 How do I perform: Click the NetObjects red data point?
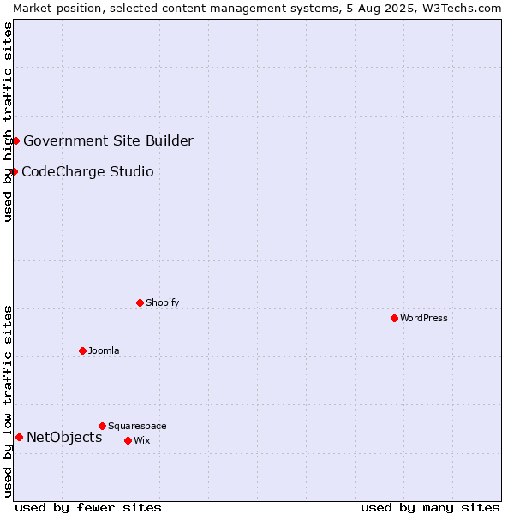20,438
